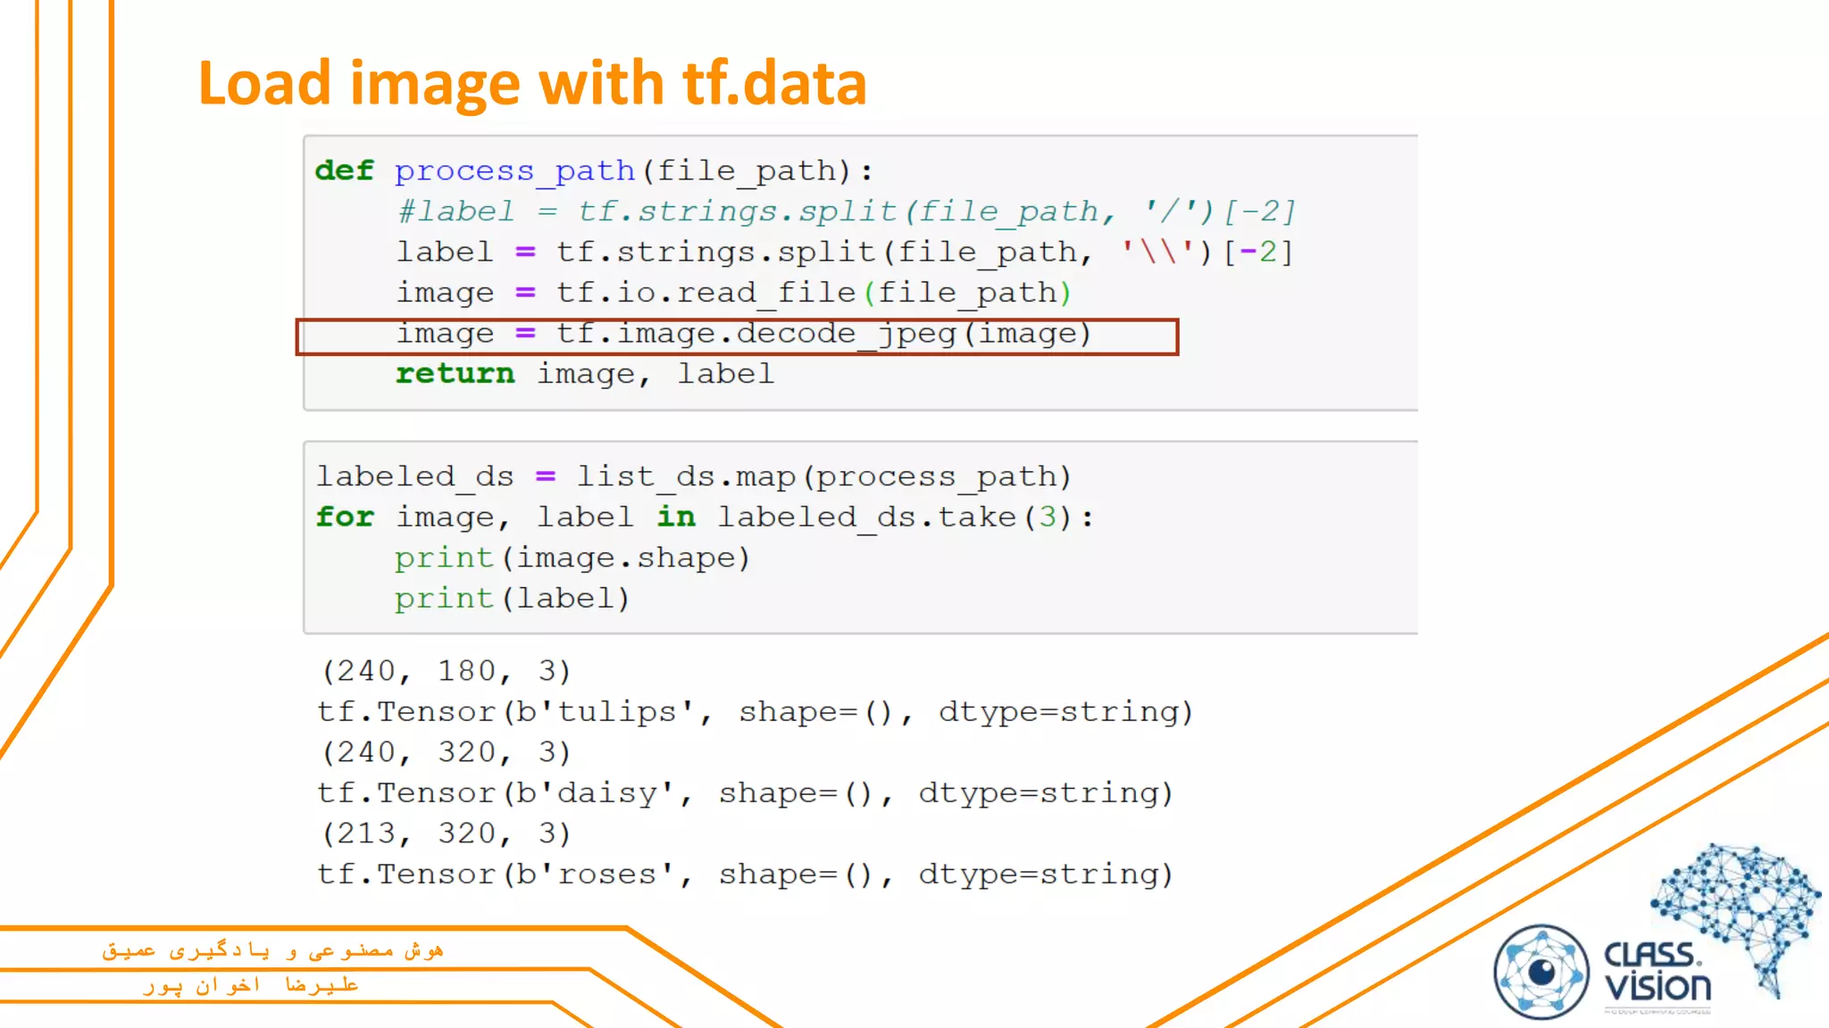Click the red-highlighted decode_jpeg code line
Image resolution: width=1829 pixels, height=1028 pixels.
[x=743, y=335]
